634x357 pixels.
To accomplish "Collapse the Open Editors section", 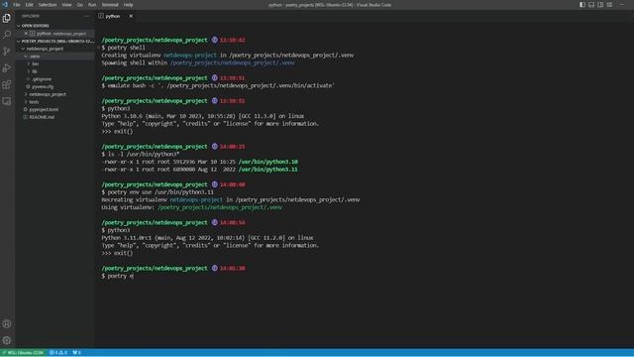I will coord(35,26).
